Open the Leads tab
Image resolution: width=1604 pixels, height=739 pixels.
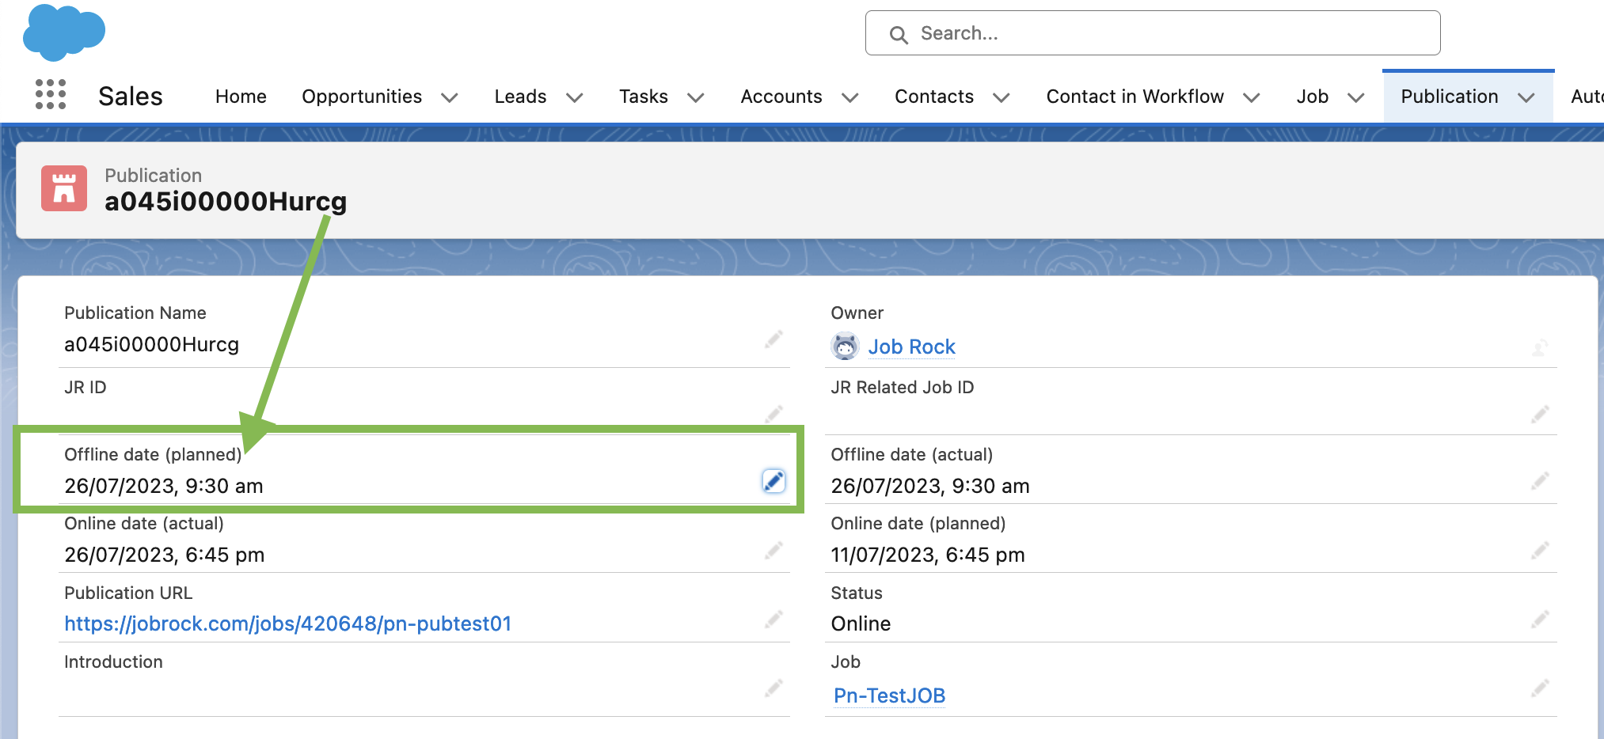pos(520,97)
